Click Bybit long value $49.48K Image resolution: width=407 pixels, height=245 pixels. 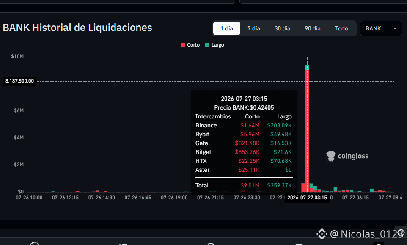[x=281, y=134]
